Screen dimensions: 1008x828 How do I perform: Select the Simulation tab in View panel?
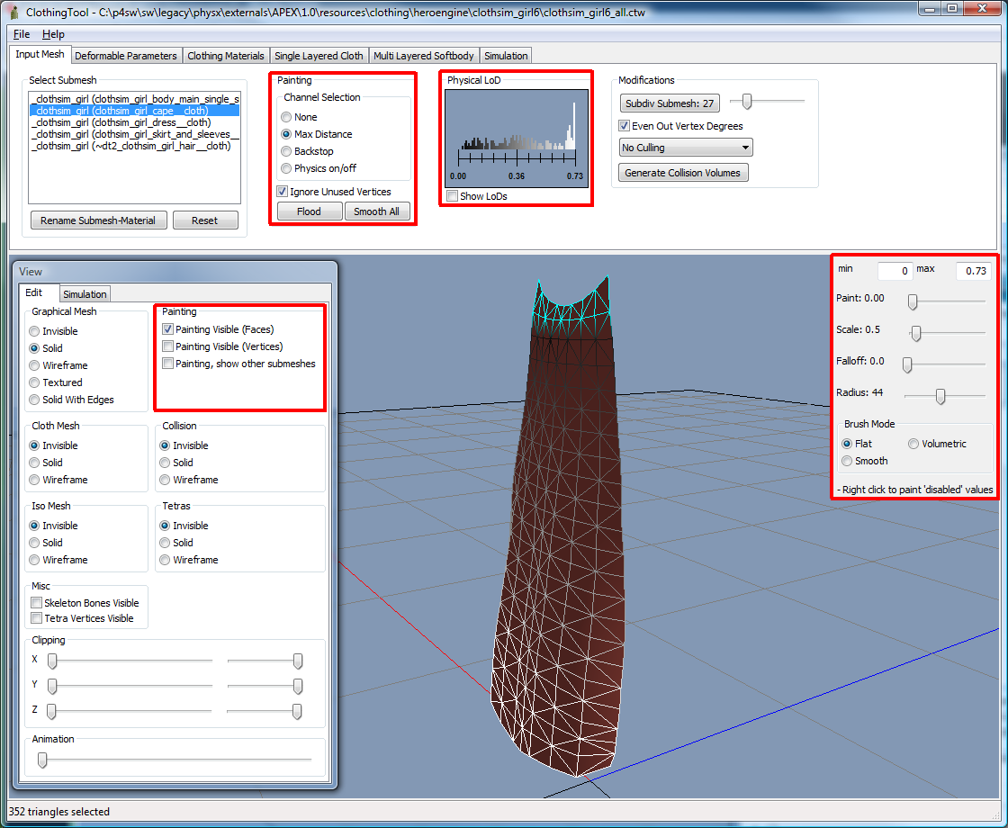pyautogui.click(x=85, y=294)
